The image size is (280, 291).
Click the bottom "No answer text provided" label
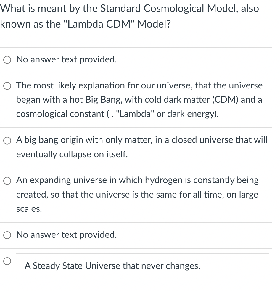66,235
